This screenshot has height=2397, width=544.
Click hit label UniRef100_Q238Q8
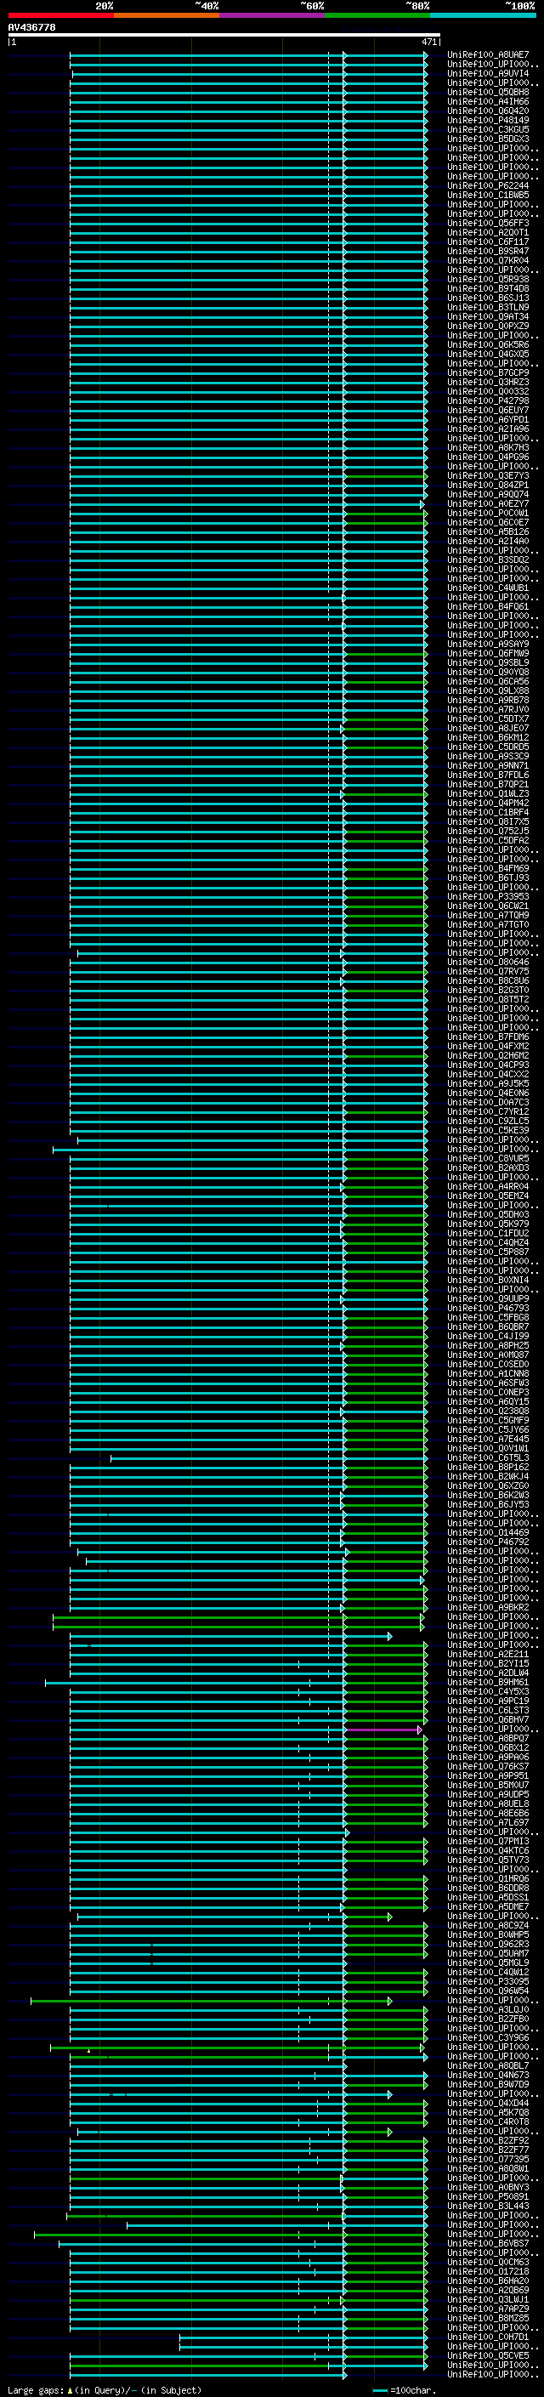point(488,1412)
